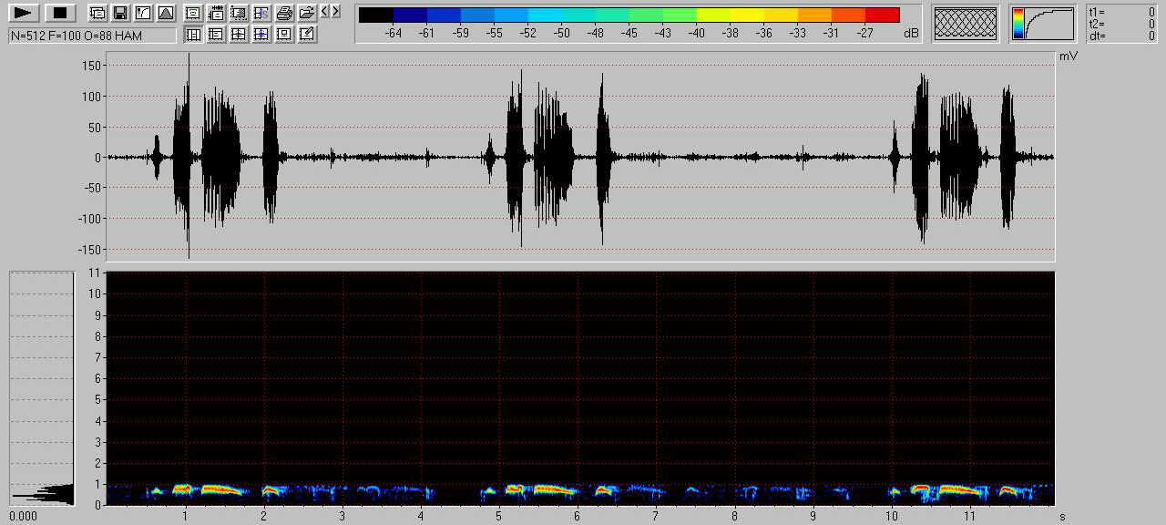Click the crosshatch pattern button

click(966, 24)
